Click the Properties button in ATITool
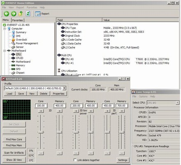The image size is (181, 165). (x=58, y=94)
